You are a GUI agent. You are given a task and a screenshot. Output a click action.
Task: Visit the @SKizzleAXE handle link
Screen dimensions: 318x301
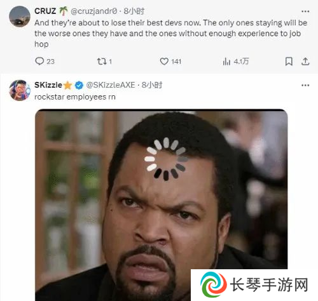tap(111, 85)
